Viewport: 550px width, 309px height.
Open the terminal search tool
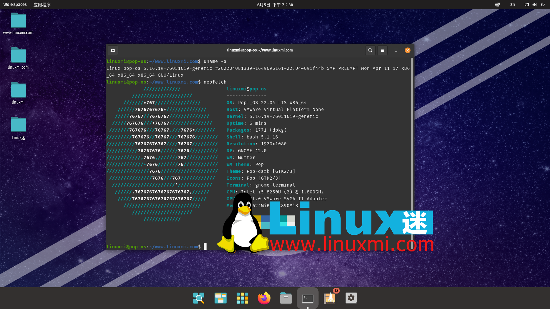click(370, 50)
